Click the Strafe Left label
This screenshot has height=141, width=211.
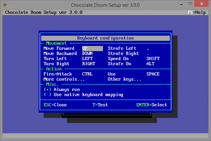[x=122, y=48]
